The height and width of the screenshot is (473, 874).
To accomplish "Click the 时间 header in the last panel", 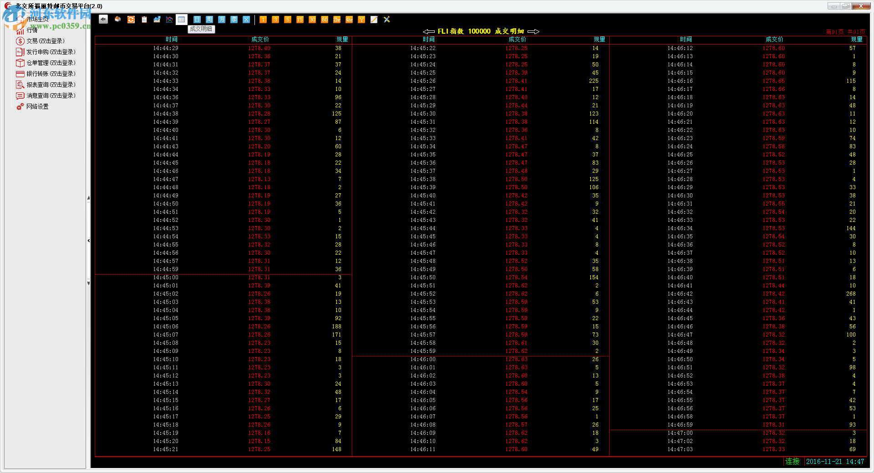I will click(x=686, y=40).
